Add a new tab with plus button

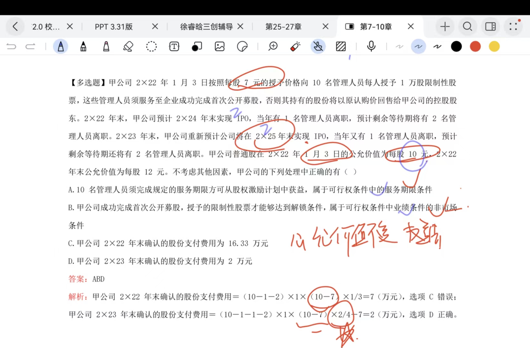[x=445, y=26]
